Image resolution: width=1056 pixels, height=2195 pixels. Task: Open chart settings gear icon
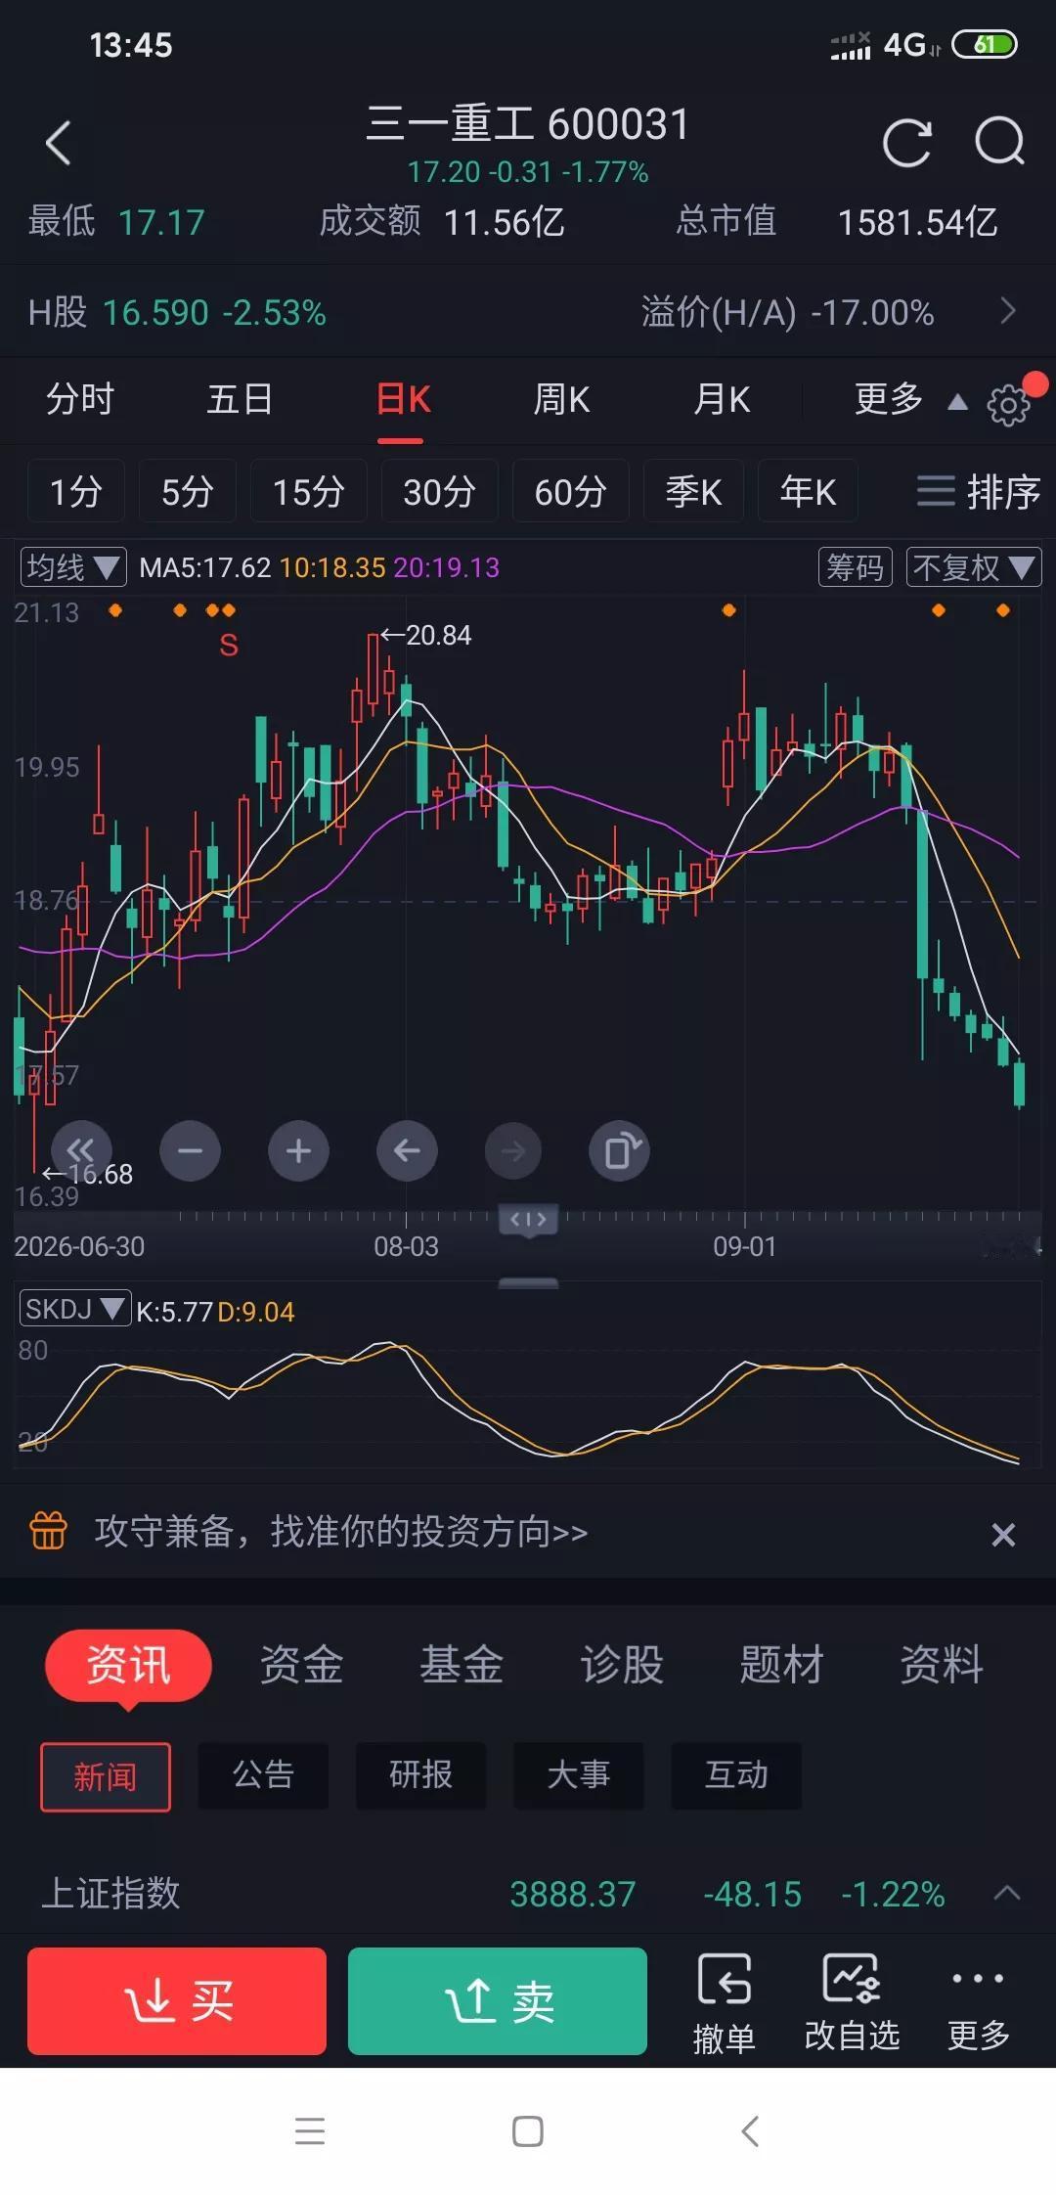coord(1009,403)
